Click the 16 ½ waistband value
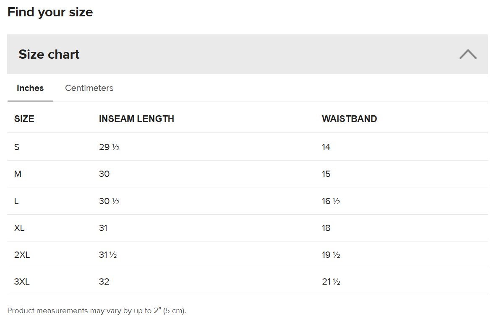This screenshot has height=319, width=496. [x=331, y=201]
